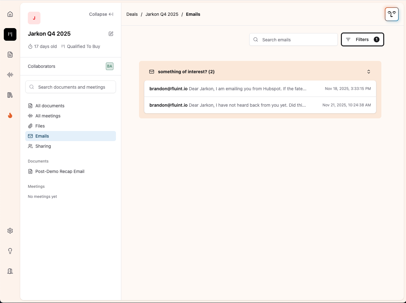Open the Documents section from the left rail

pyautogui.click(x=10, y=55)
